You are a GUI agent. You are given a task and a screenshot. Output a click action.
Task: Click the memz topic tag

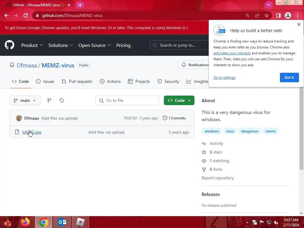[270, 131]
